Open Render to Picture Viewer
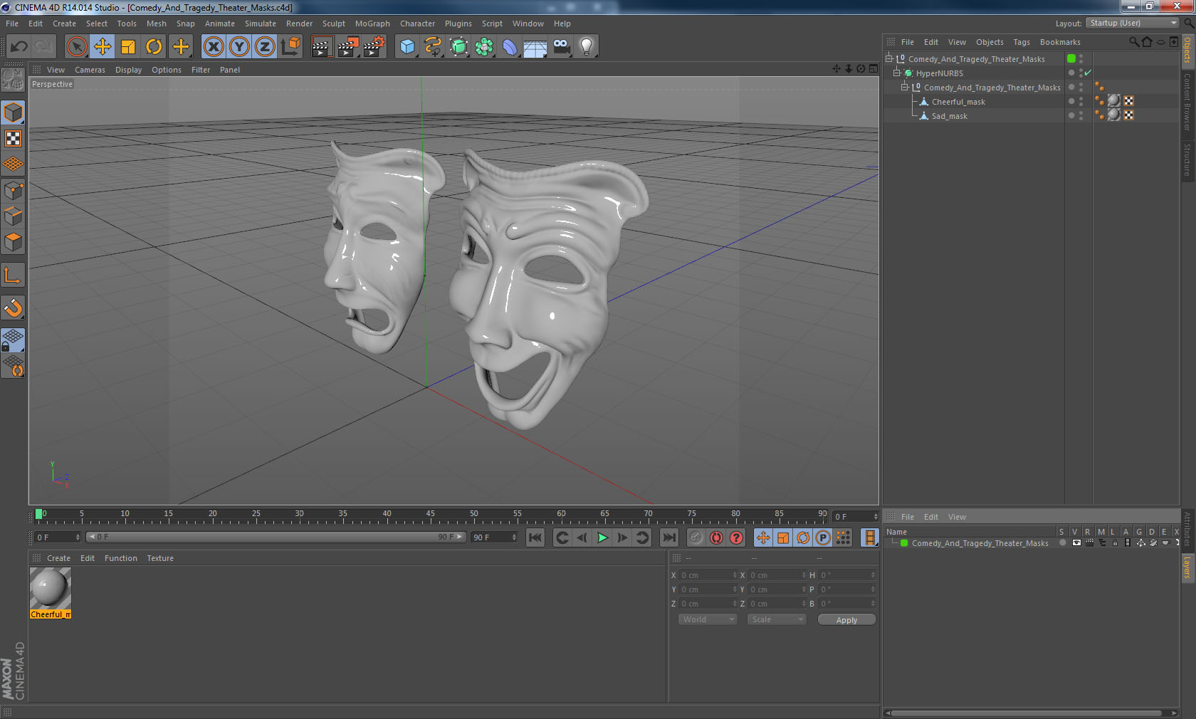The image size is (1196, 719). click(x=348, y=47)
